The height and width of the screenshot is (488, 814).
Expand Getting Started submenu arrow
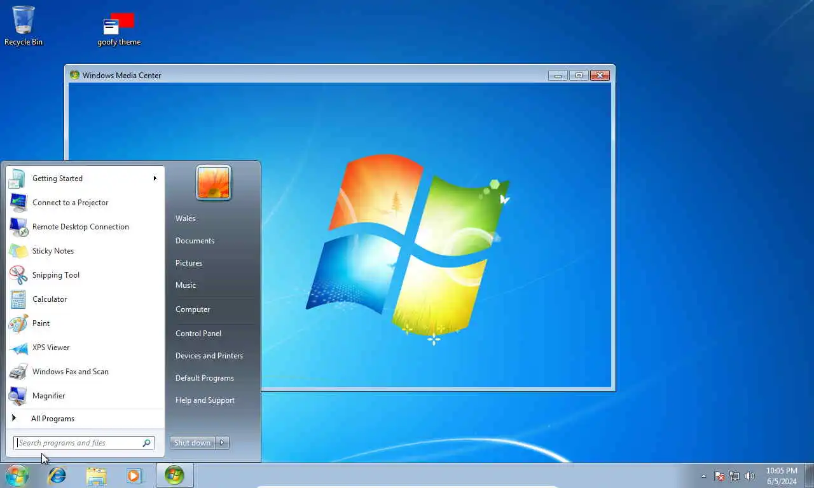point(155,179)
